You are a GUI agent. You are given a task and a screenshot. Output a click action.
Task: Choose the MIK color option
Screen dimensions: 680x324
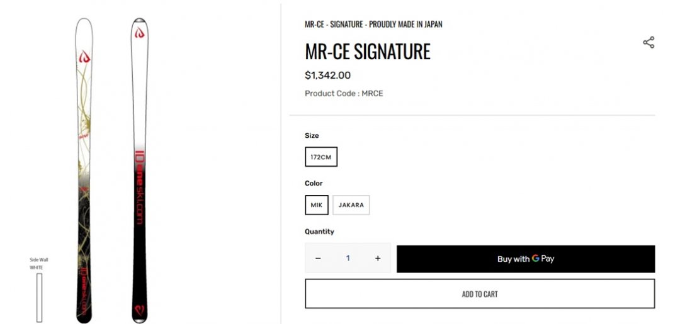click(316, 205)
